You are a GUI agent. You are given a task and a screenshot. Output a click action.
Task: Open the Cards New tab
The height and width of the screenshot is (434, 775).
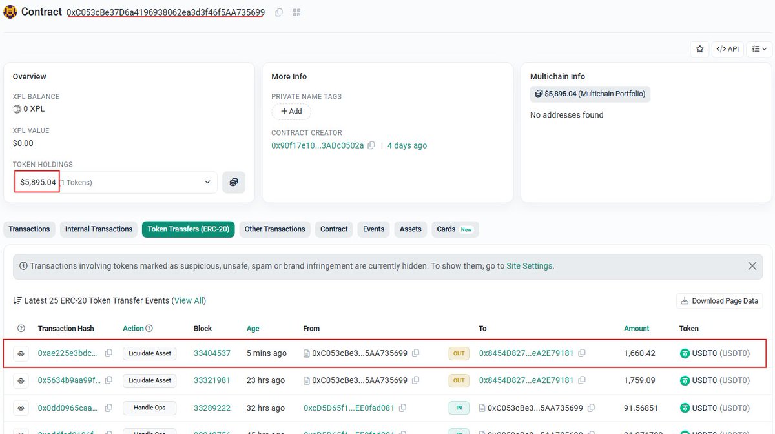pyautogui.click(x=455, y=229)
